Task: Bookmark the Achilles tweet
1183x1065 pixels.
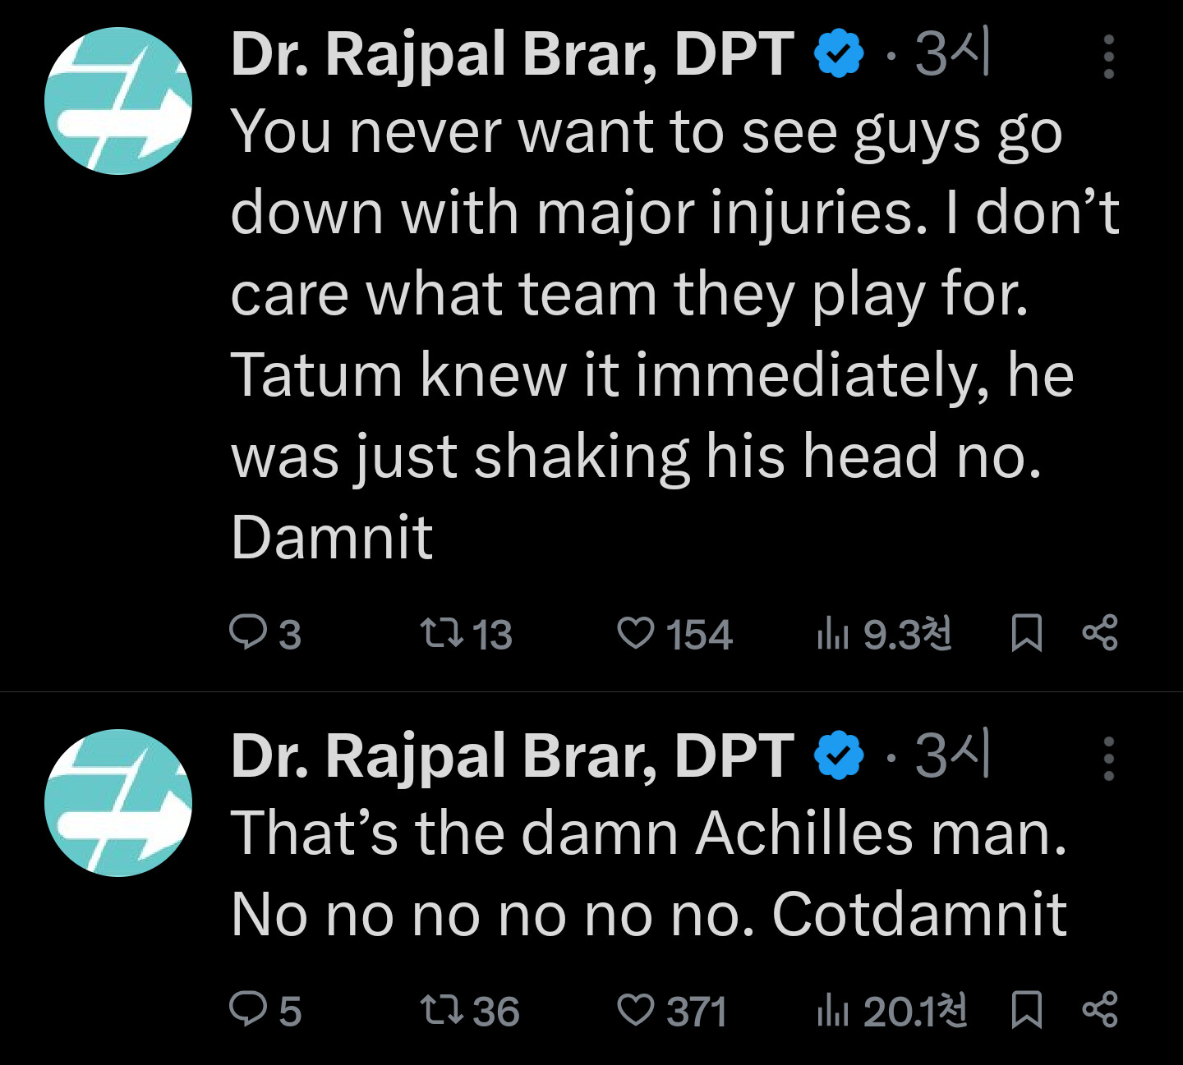Action: point(1026,1010)
